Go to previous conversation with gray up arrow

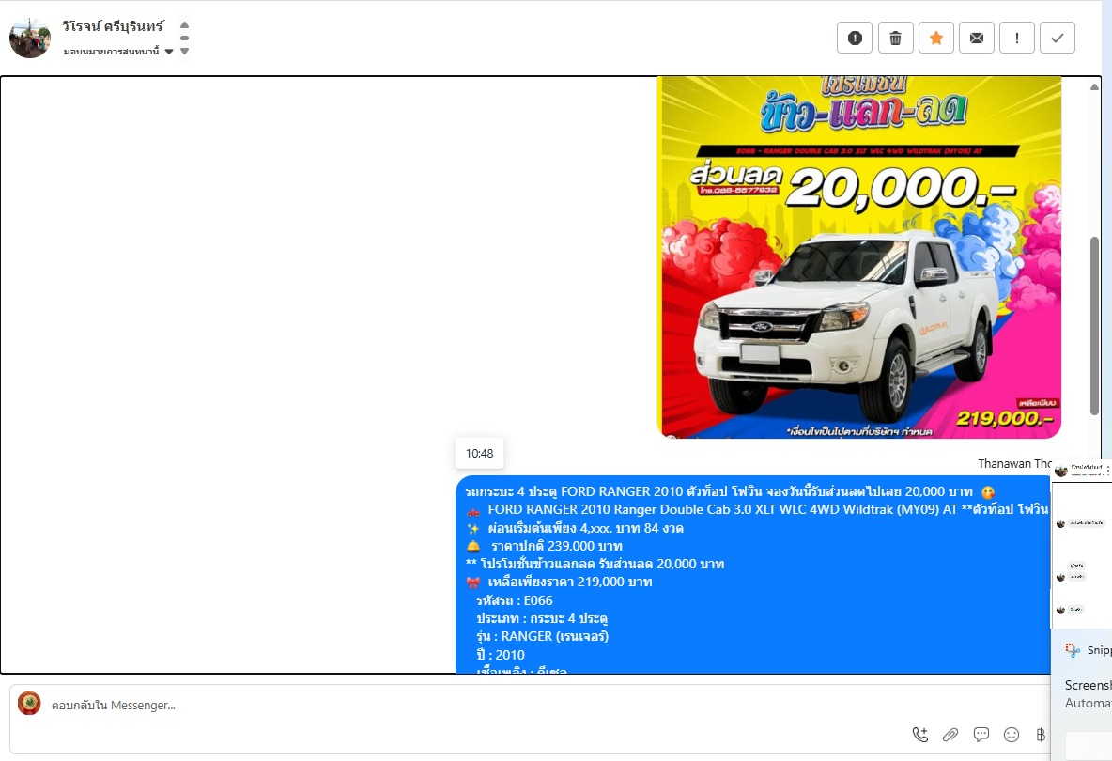[x=184, y=24]
